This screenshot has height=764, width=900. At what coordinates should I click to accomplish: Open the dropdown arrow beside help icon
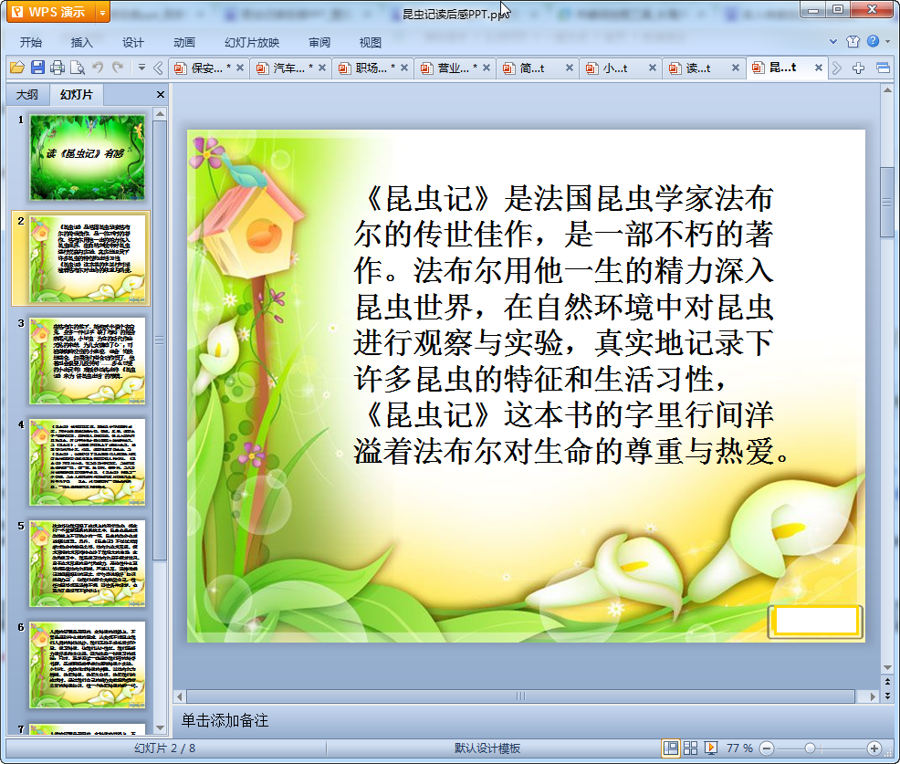(x=888, y=41)
